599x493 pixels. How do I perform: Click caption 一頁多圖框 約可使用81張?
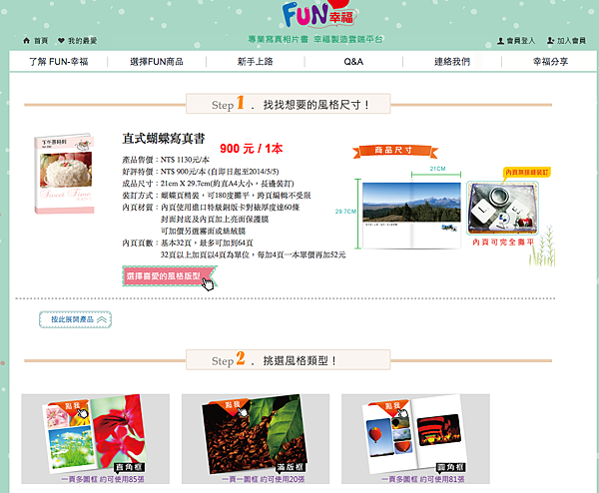click(x=423, y=479)
